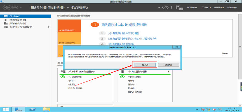Click the network status tray icon
Screen dimensions: 242x112
[208, 109]
